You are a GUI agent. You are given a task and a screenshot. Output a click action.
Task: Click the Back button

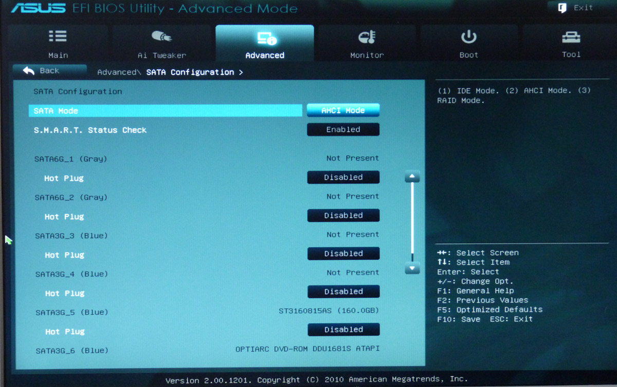point(49,70)
